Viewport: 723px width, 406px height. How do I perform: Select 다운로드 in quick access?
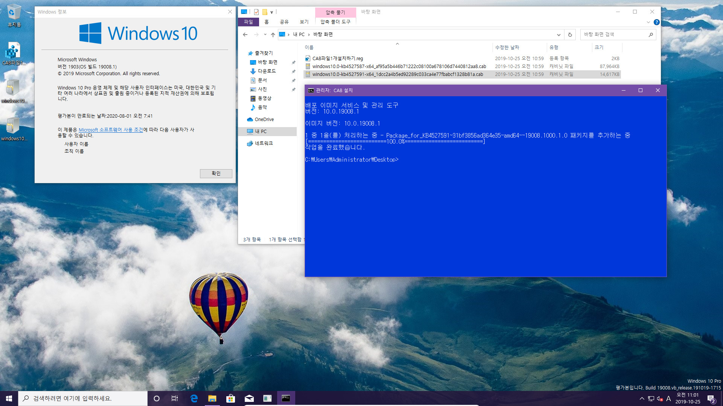point(267,71)
